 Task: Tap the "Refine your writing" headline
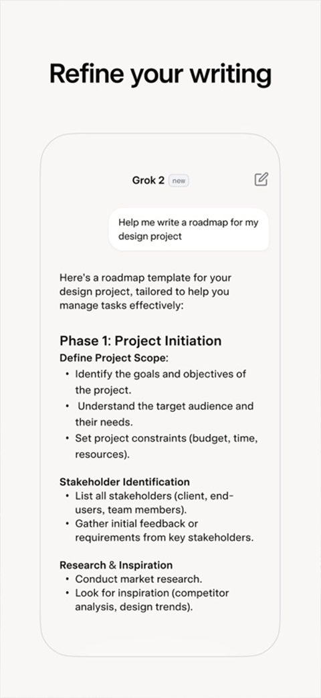(x=160, y=74)
